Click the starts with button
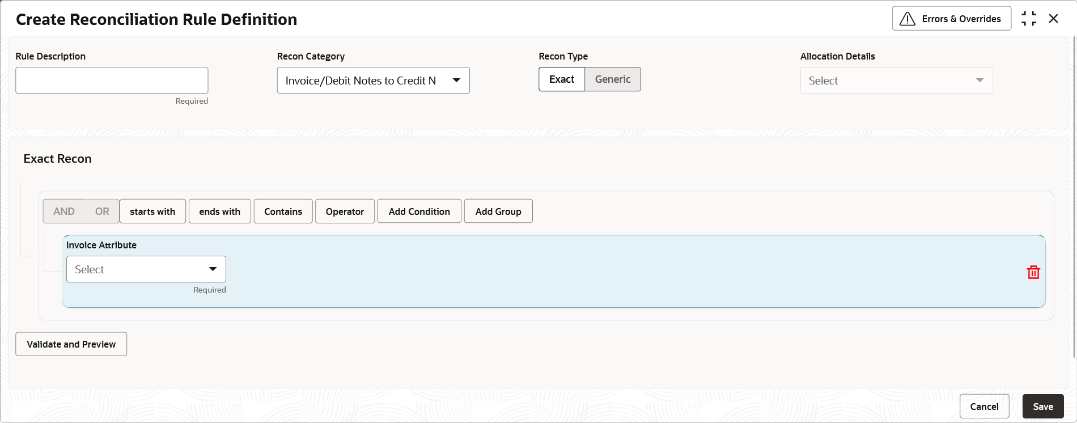Image resolution: width=1077 pixels, height=423 pixels. (x=152, y=211)
